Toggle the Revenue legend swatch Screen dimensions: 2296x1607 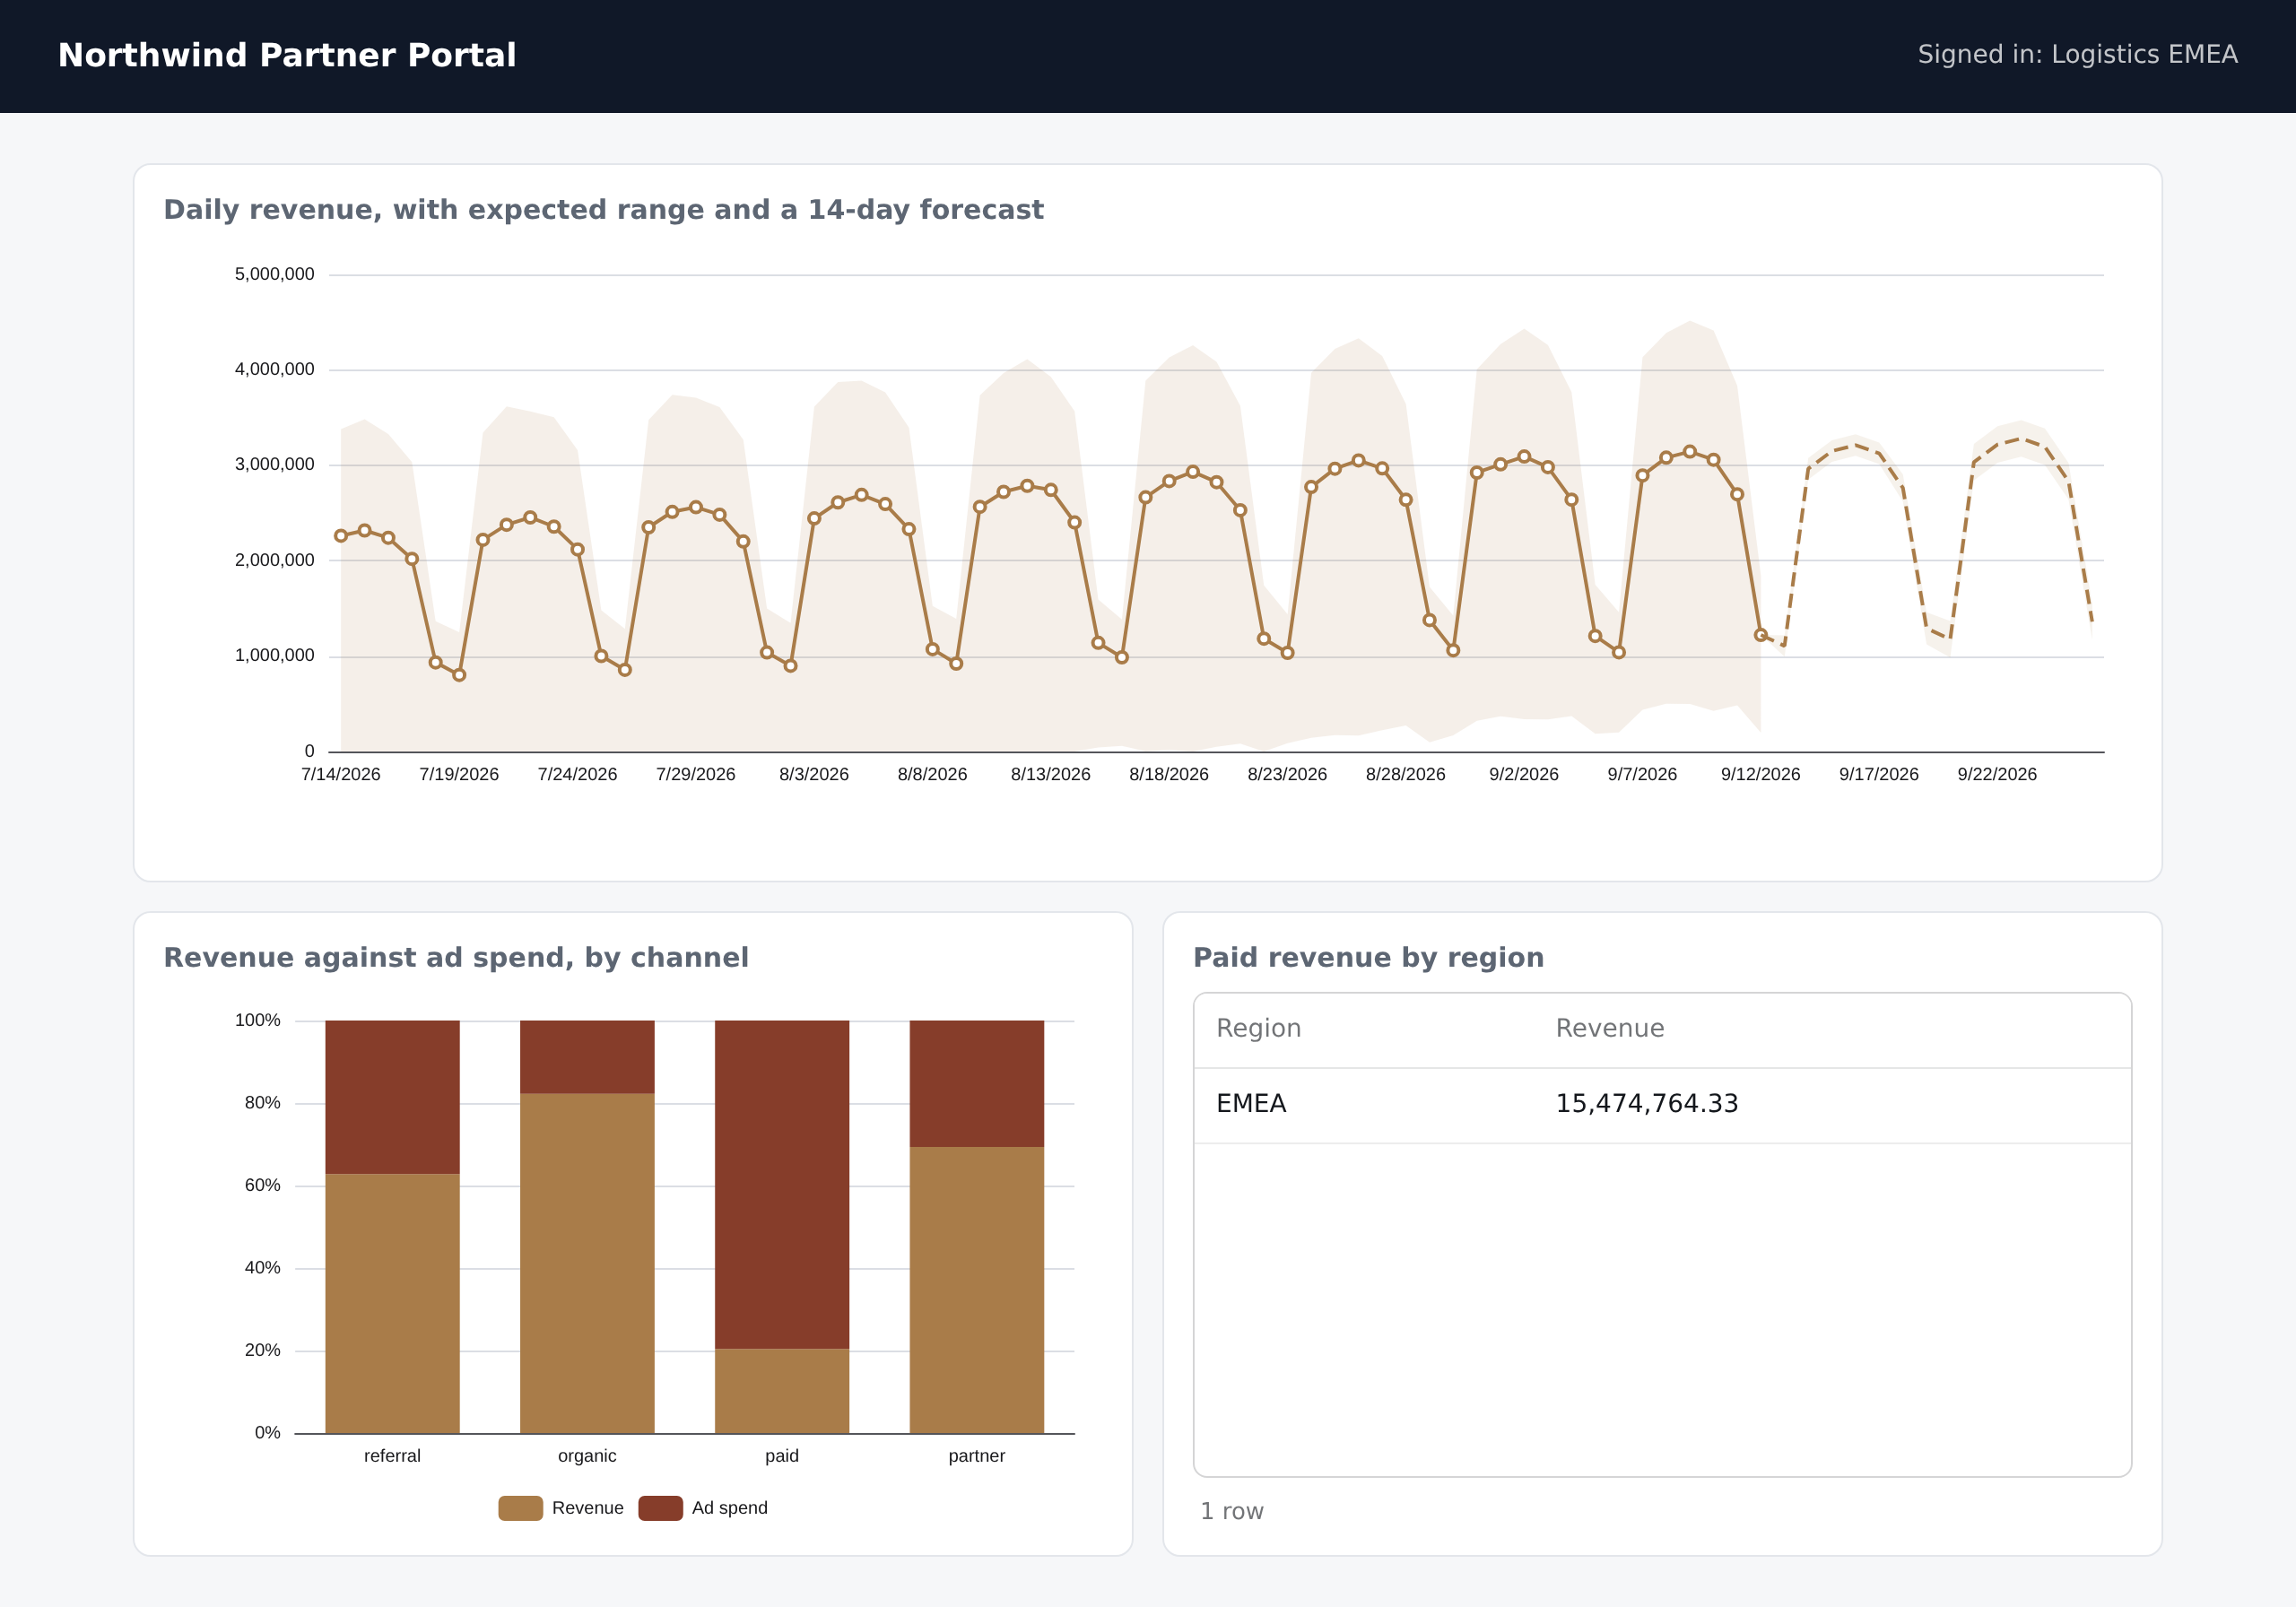tap(520, 1508)
